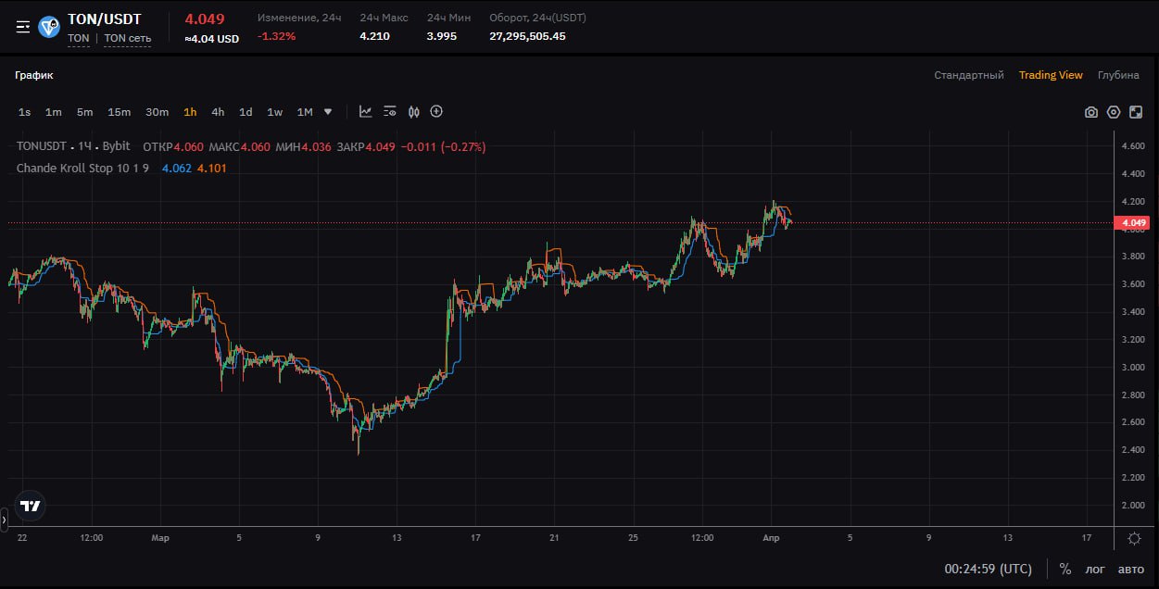Click the Chande Kroll Stop indicator legend

(82, 168)
